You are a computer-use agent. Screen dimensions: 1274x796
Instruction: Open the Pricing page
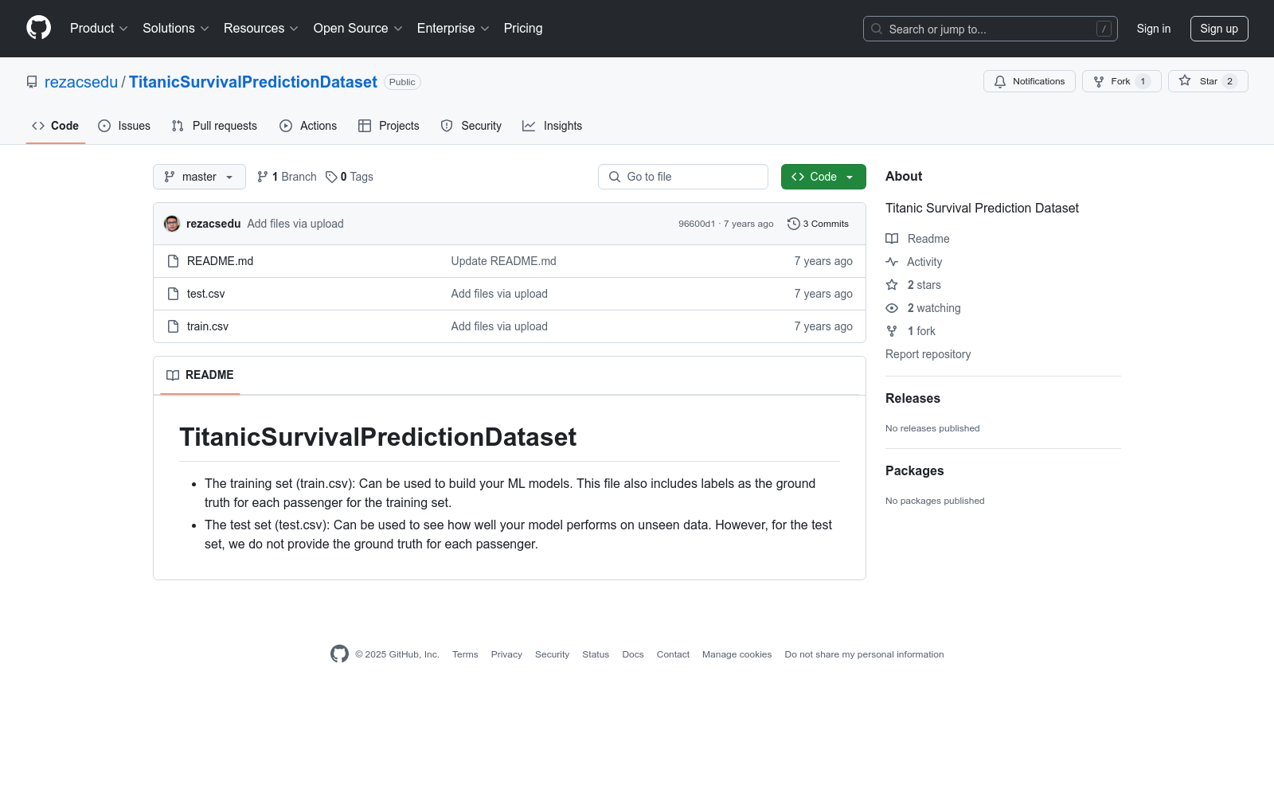[x=523, y=29]
